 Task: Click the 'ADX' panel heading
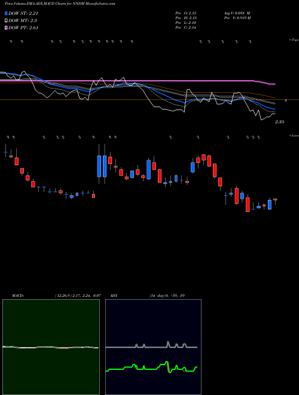pyautogui.click(x=114, y=296)
